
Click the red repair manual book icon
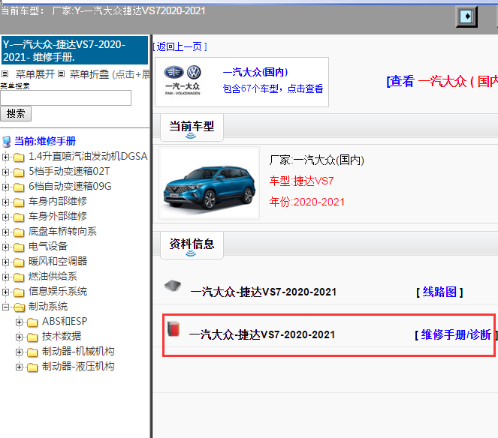[x=174, y=328]
